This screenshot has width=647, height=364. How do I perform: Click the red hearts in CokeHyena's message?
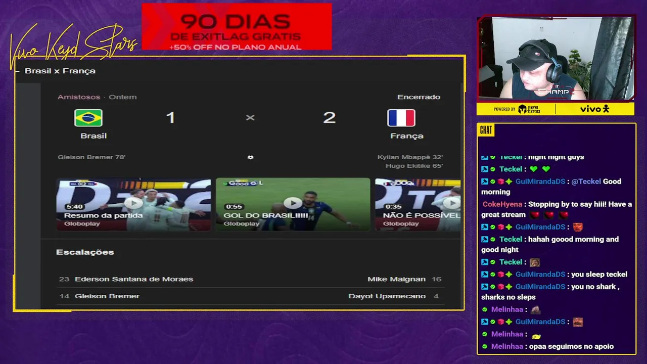point(549,215)
